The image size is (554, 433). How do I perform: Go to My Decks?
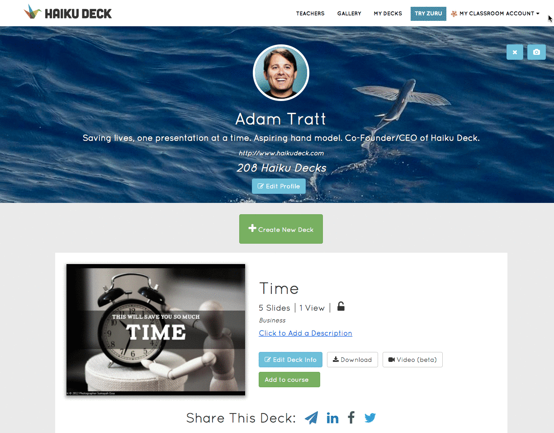pyautogui.click(x=388, y=14)
